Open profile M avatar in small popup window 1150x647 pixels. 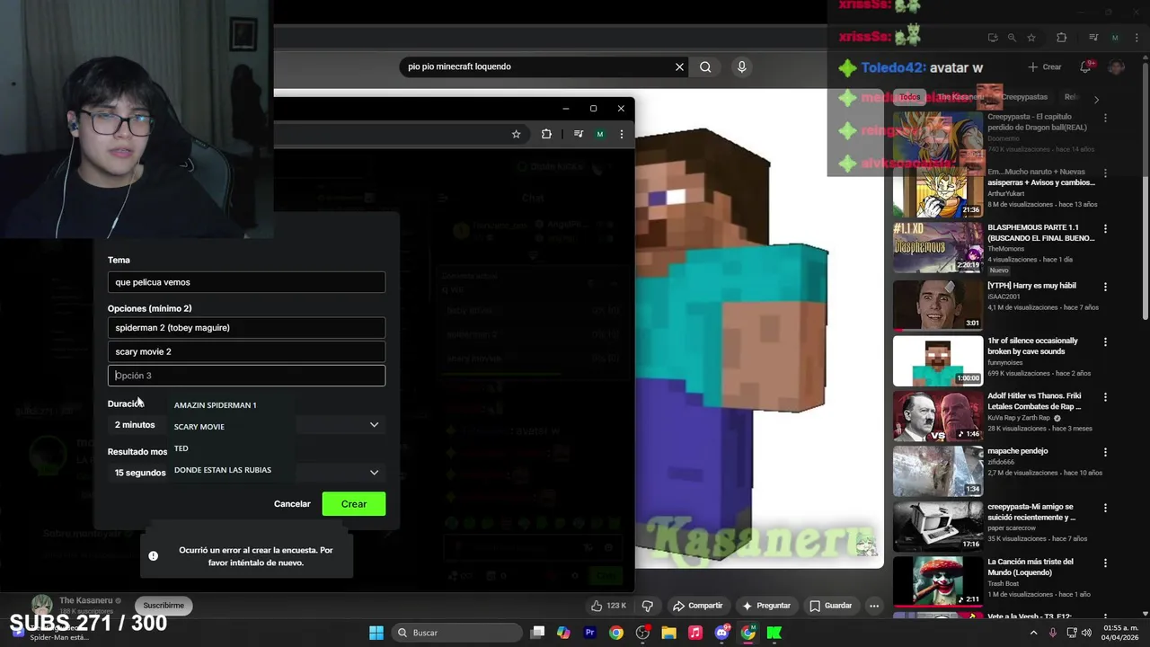coord(600,134)
